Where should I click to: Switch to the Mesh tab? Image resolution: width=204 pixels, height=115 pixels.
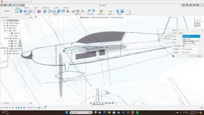pos(35,8)
